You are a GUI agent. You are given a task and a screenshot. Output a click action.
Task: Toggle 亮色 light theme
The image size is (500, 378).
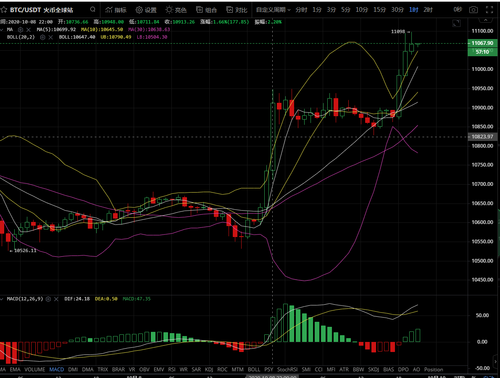[x=176, y=10]
